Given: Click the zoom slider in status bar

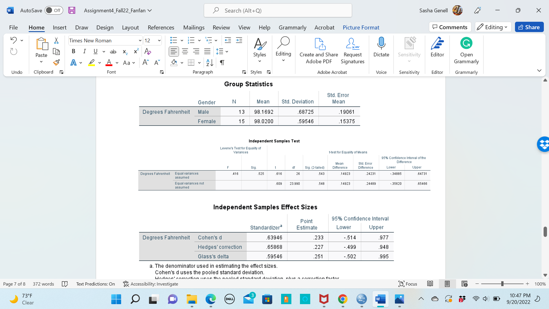Looking at the screenshot, I should click(x=502, y=284).
